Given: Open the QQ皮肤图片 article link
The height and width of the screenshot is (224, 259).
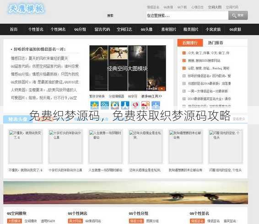Looking at the screenshot, I should (x=45, y=82).
